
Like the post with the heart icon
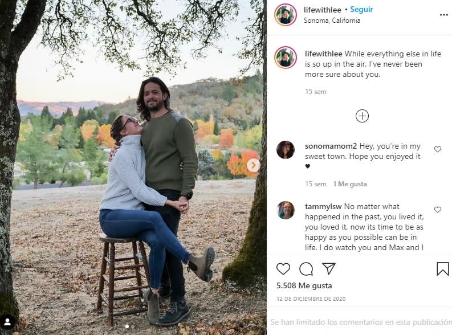283,269
